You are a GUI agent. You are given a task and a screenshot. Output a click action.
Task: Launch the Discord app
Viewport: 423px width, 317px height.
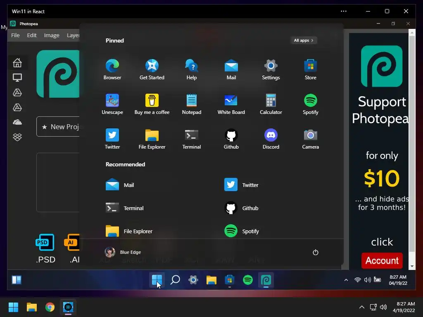(271, 139)
